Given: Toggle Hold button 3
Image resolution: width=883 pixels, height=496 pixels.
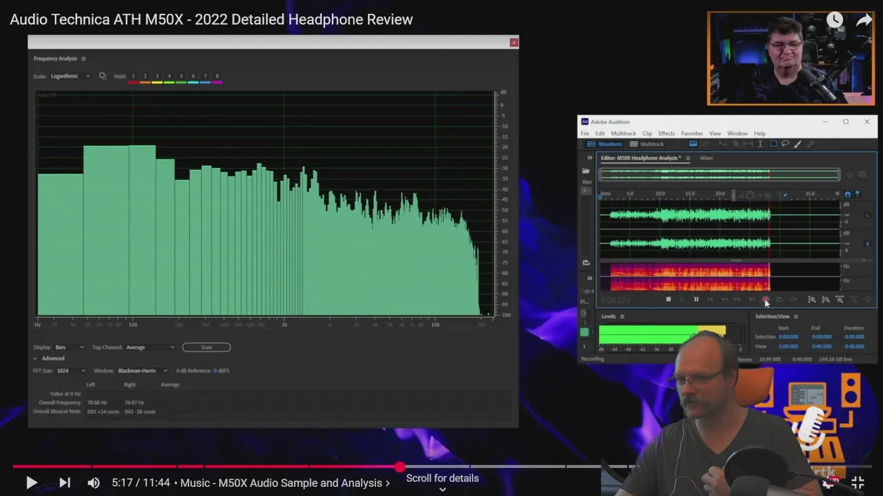Looking at the screenshot, I should 157,76.
